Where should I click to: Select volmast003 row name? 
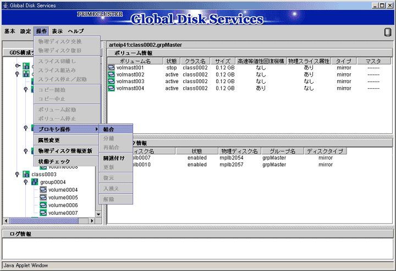(130, 81)
